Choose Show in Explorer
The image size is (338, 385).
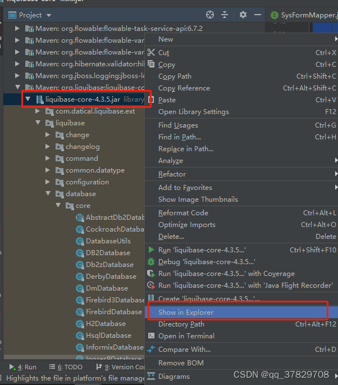pos(241,312)
